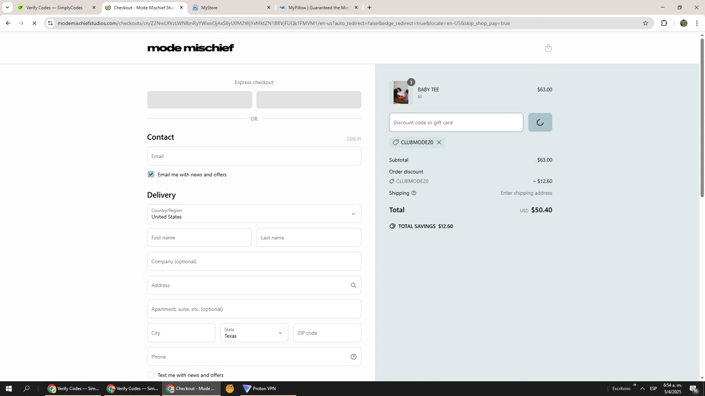Open a new browser tab

(x=369, y=8)
